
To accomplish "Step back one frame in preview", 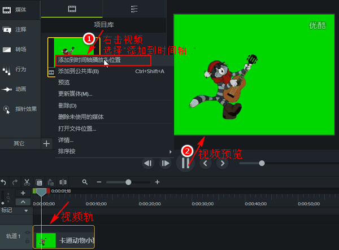I will 148,163.
